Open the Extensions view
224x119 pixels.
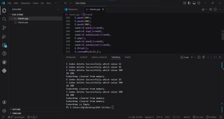[4, 45]
